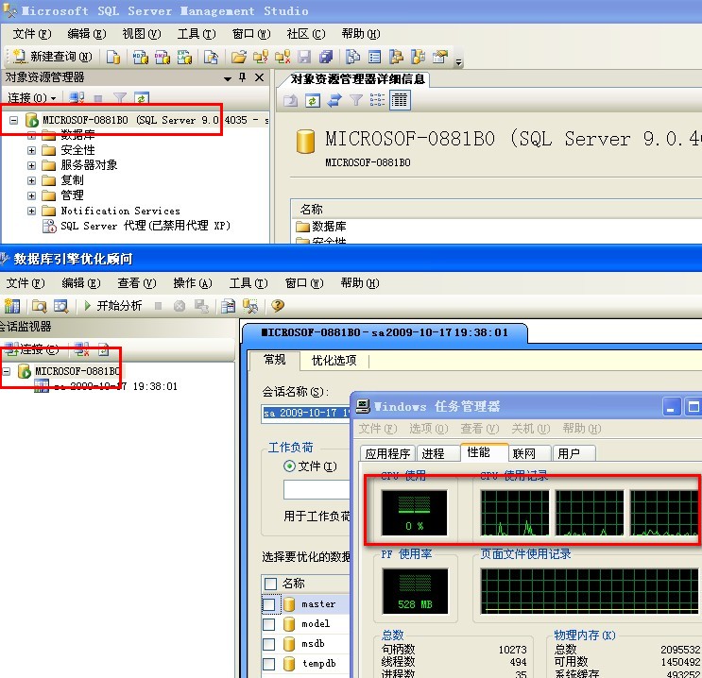This screenshot has height=678, width=702.
Task: Collapse MICROSOF-0881B0 node in session monitor
Action: pyautogui.click(x=7, y=371)
